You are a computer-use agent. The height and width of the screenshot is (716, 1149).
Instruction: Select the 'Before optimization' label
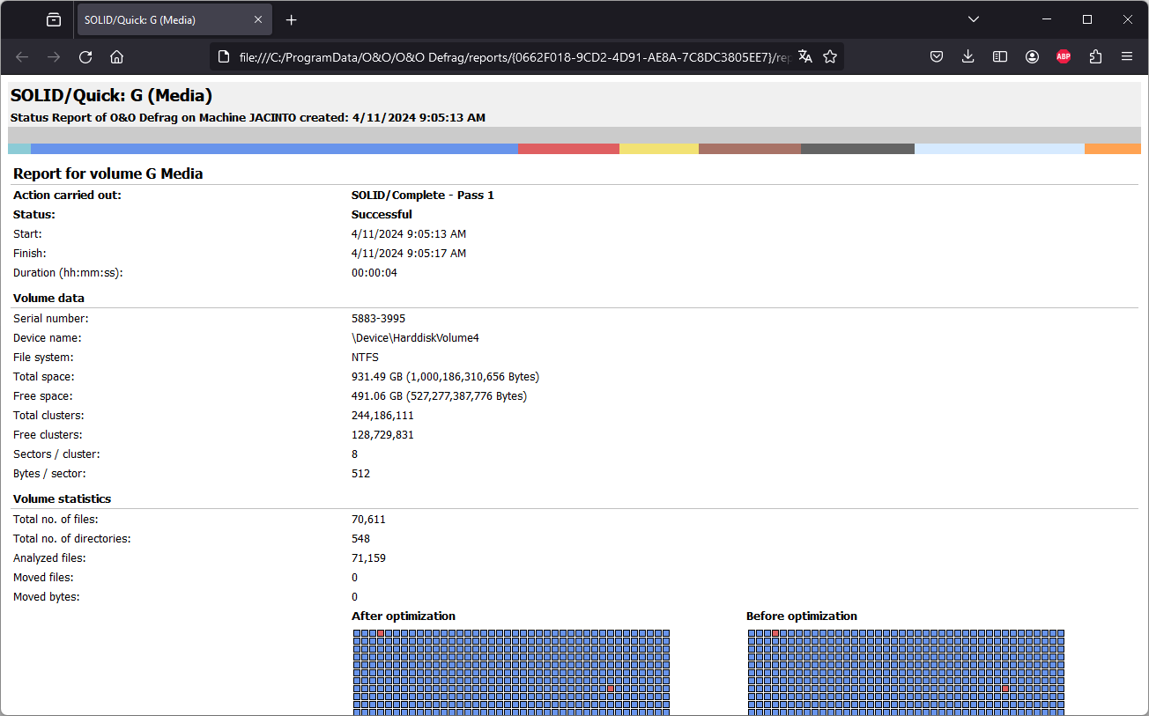pos(802,616)
